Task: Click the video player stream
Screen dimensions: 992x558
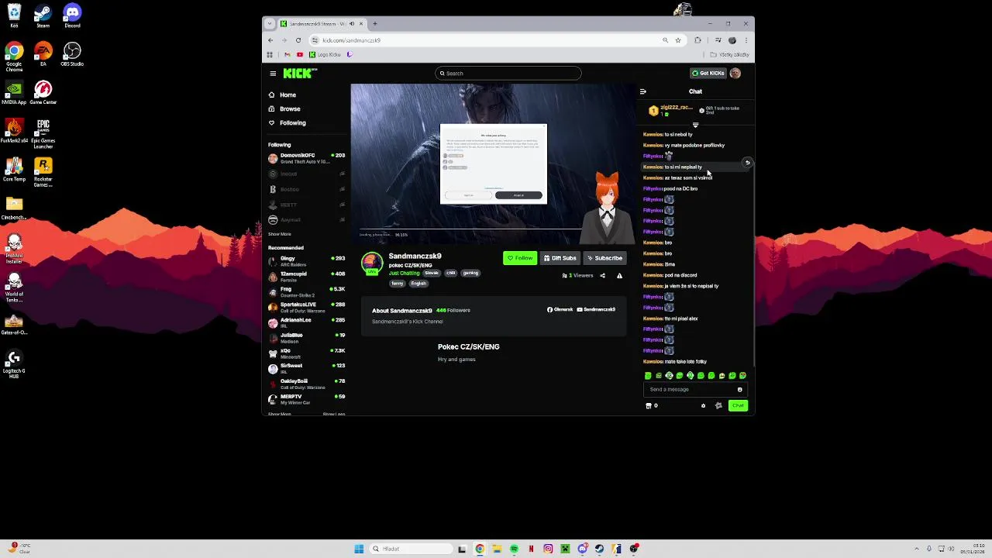Action: pyautogui.click(x=493, y=164)
